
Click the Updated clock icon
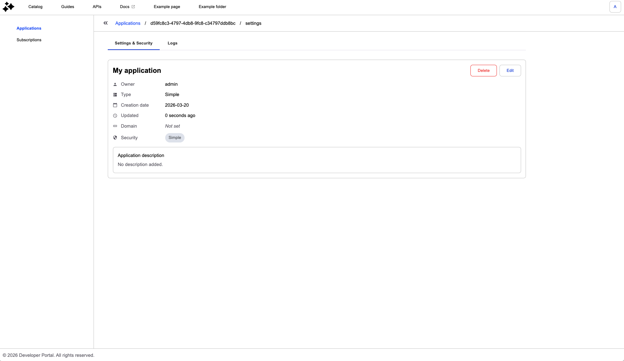tap(115, 116)
